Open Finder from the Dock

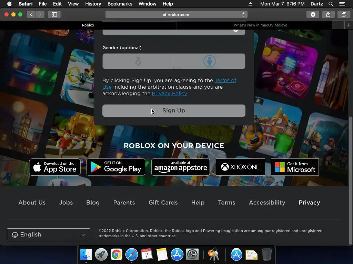coord(86,255)
